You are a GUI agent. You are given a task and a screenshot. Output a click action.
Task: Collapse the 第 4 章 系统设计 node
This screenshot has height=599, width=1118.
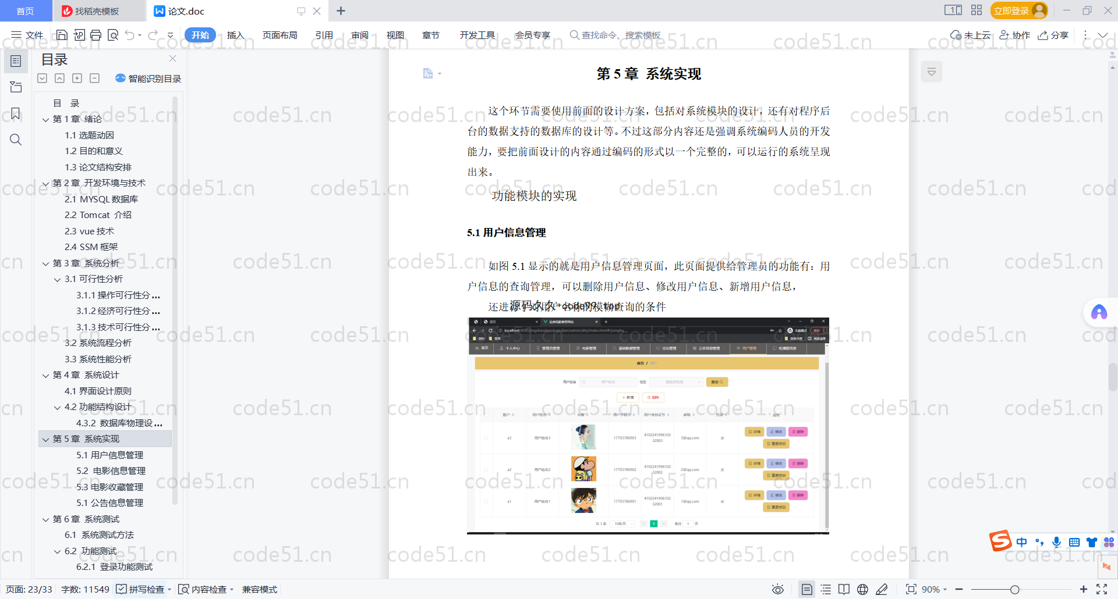pyautogui.click(x=45, y=375)
